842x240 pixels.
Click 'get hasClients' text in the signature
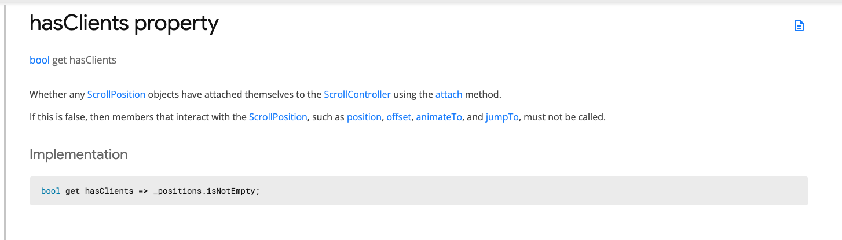pyautogui.click(x=85, y=60)
